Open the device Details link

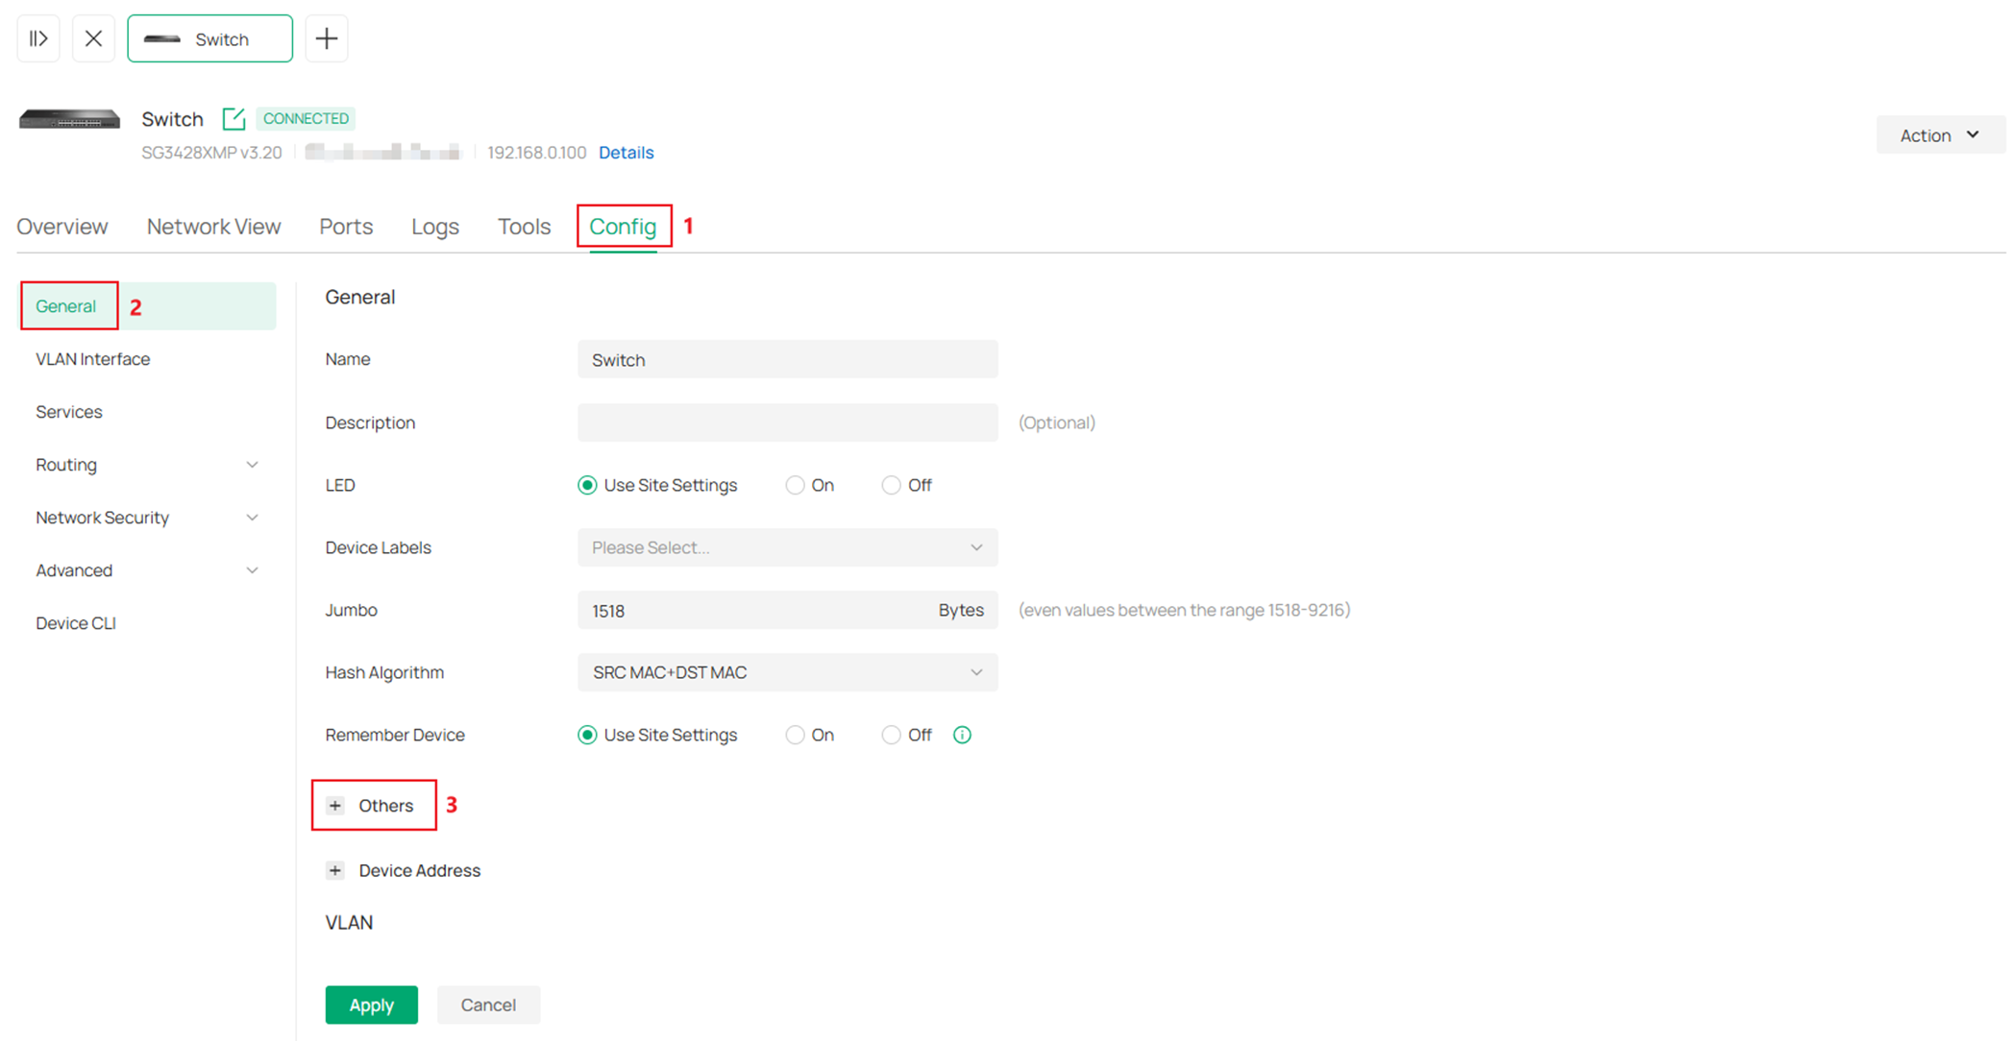coord(626,152)
